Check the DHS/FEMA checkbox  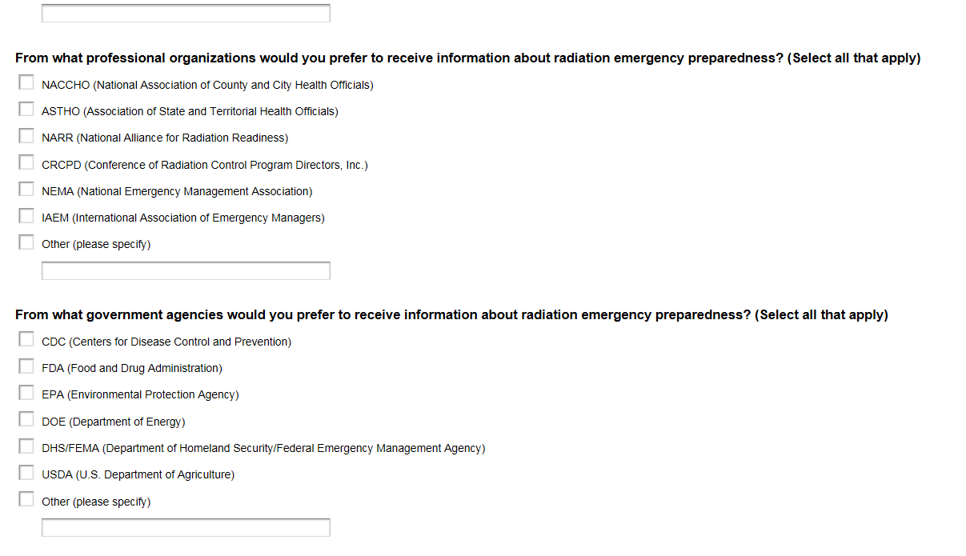tap(26, 446)
